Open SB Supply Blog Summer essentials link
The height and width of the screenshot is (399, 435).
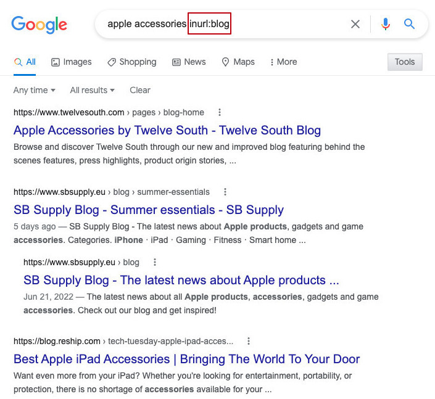[149, 210]
